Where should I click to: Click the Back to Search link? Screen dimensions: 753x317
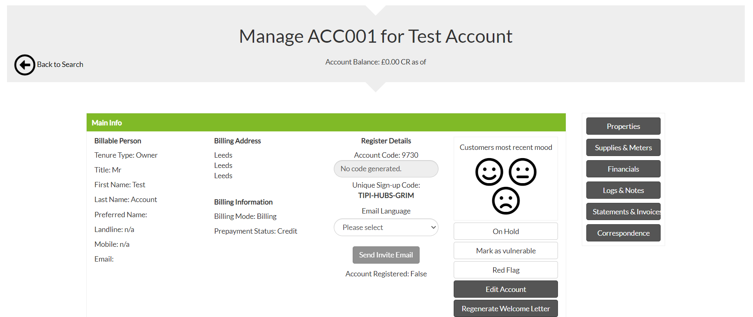[60, 64]
